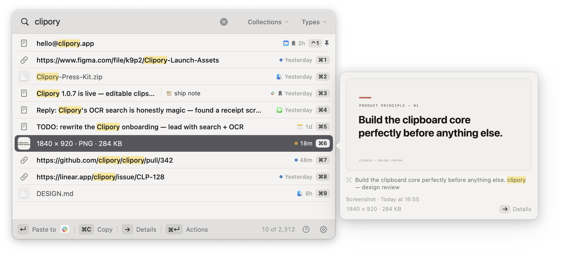Click the Slack app icon in the footer

(x=65, y=229)
